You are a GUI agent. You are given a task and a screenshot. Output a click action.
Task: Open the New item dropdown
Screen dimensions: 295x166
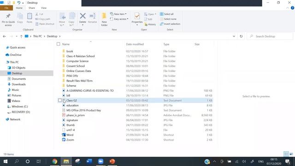118,14
